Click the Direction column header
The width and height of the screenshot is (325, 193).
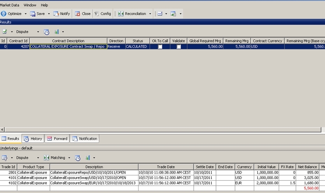click(x=116, y=41)
